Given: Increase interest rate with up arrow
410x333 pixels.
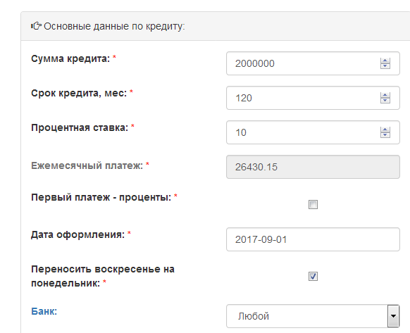Looking at the screenshot, I should pos(385,130).
